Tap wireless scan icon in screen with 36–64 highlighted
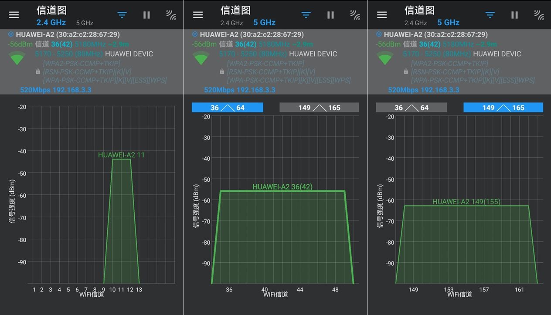 click(355, 15)
